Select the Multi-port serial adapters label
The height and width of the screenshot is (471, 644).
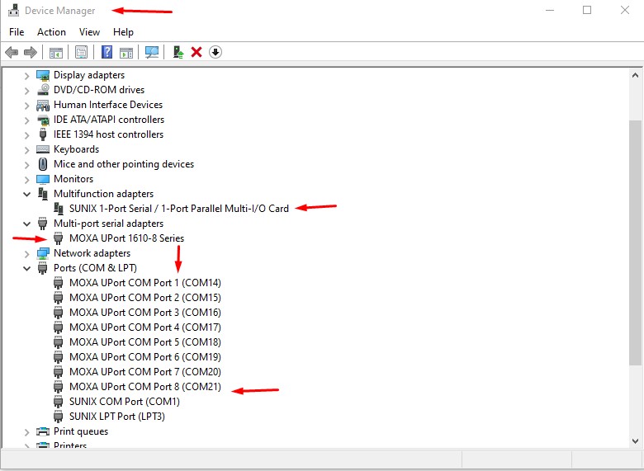tap(108, 224)
